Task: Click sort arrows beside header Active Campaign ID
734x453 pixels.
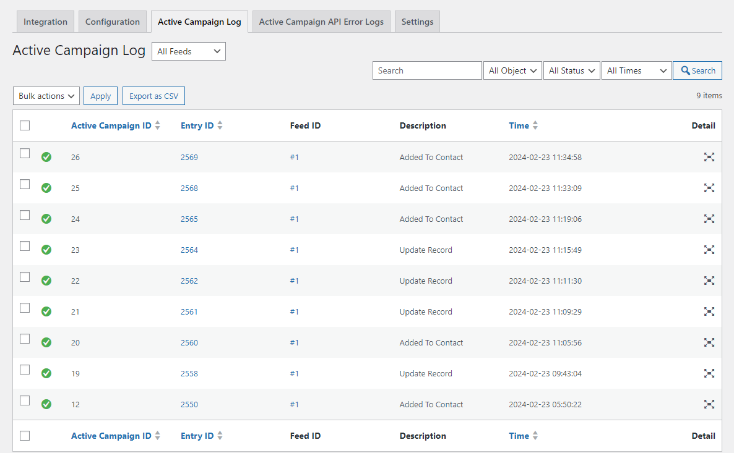Action: point(158,125)
